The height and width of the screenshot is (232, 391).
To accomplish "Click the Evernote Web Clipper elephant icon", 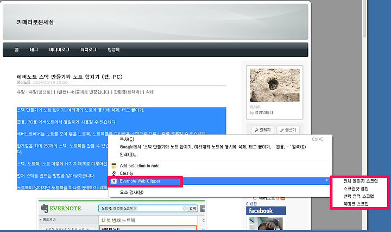I will (x=114, y=181).
